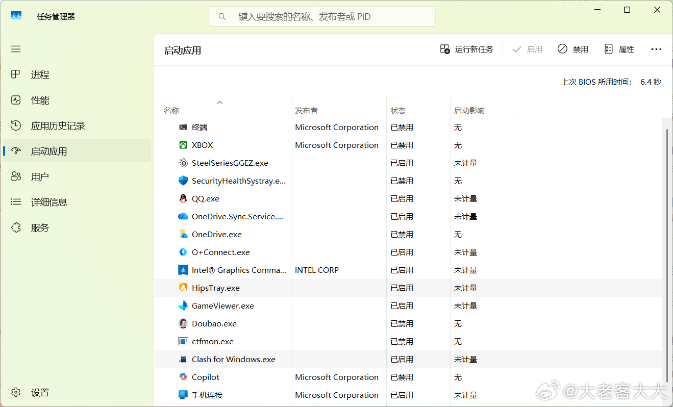Image resolution: width=673 pixels, height=407 pixels.
Task: Click the sort arrow above 名称 column
Action: click(x=220, y=103)
